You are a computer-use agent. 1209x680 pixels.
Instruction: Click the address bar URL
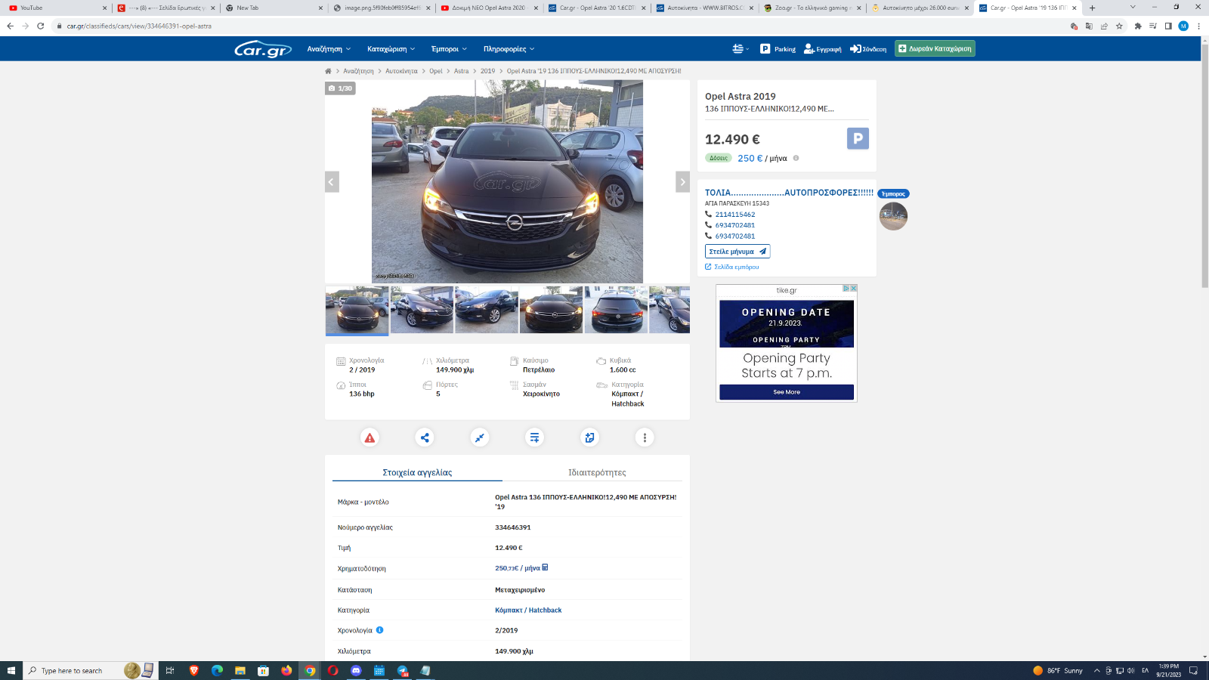click(x=139, y=26)
